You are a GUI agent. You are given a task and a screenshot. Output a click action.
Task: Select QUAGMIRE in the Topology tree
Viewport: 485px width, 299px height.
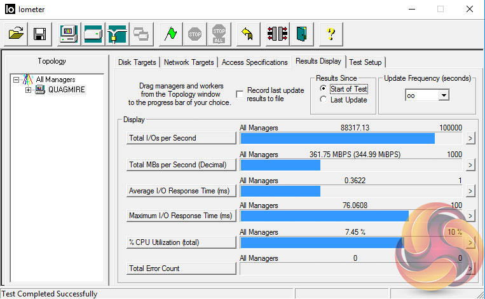(66, 90)
